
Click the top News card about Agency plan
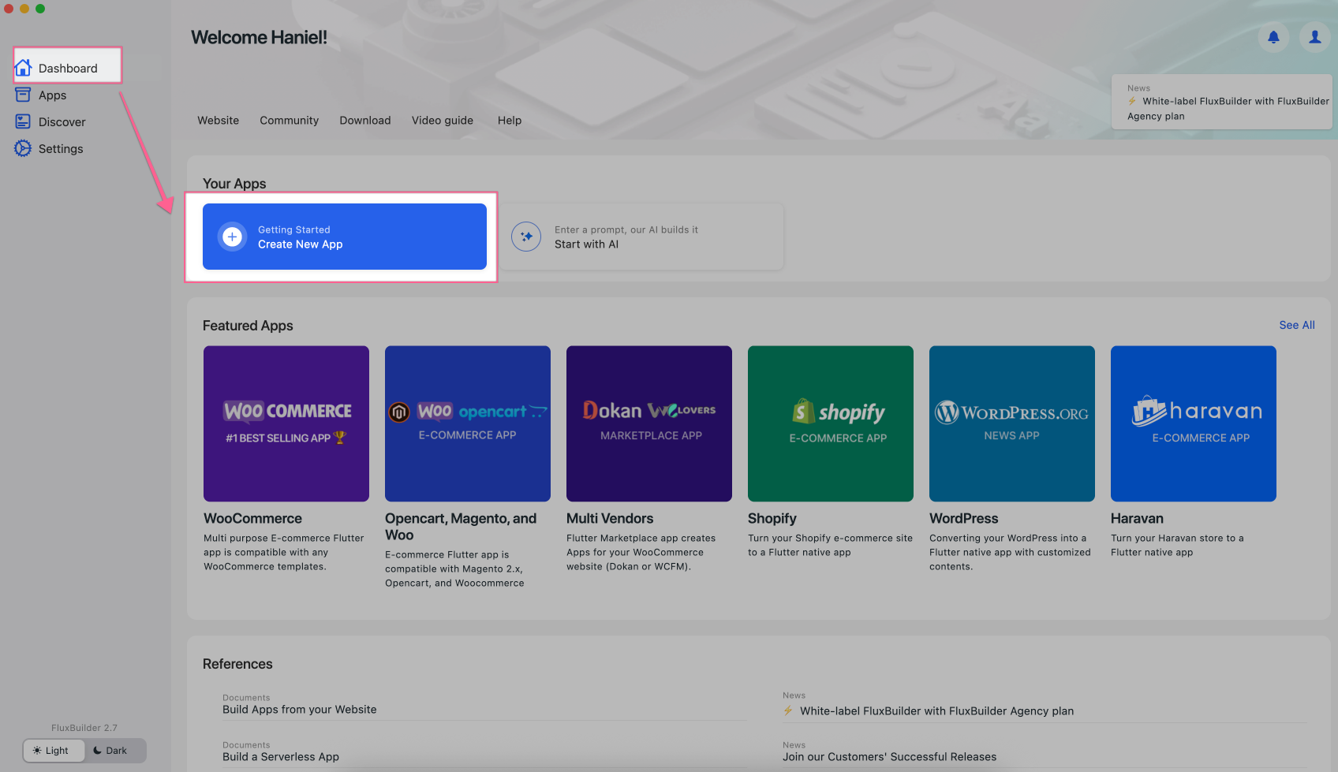tap(1222, 103)
